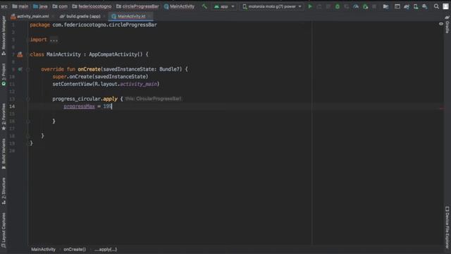Click 'federicocotogno' in navigation bar
This screenshot has width=451, height=254.
92,6
